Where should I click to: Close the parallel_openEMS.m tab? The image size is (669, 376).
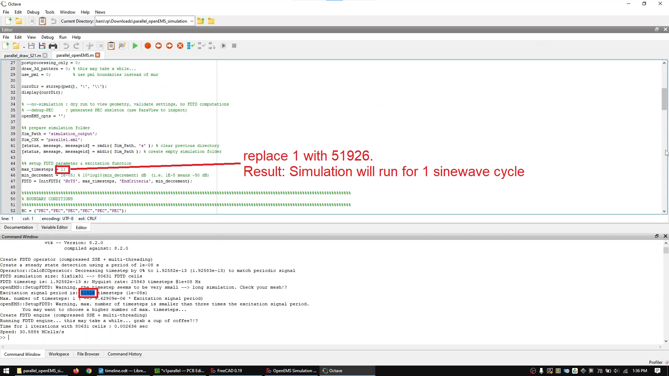[98, 55]
